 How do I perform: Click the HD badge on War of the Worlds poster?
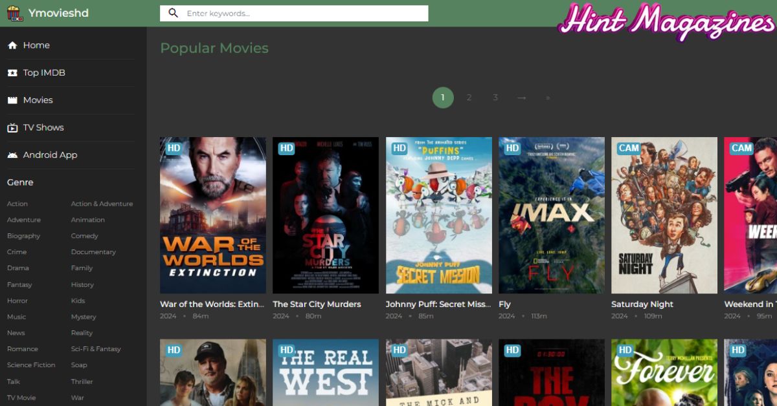click(174, 148)
